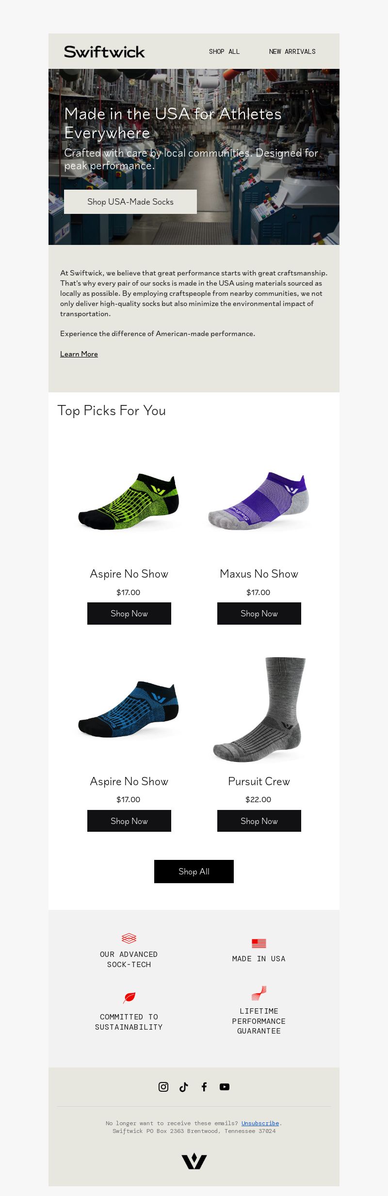Click the sustainability leaf icon
Image resolution: width=388 pixels, height=1196 pixels.
129,997
